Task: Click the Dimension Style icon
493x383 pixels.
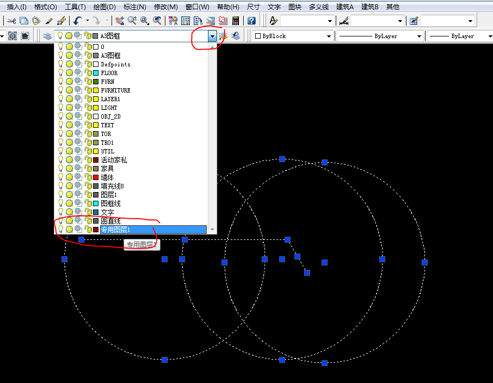Action: click(344, 21)
